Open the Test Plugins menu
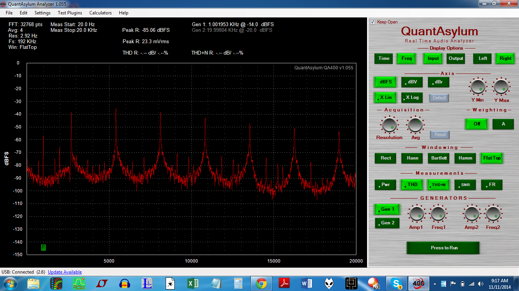This screenshot has width=519, height=291. (70, 13)
